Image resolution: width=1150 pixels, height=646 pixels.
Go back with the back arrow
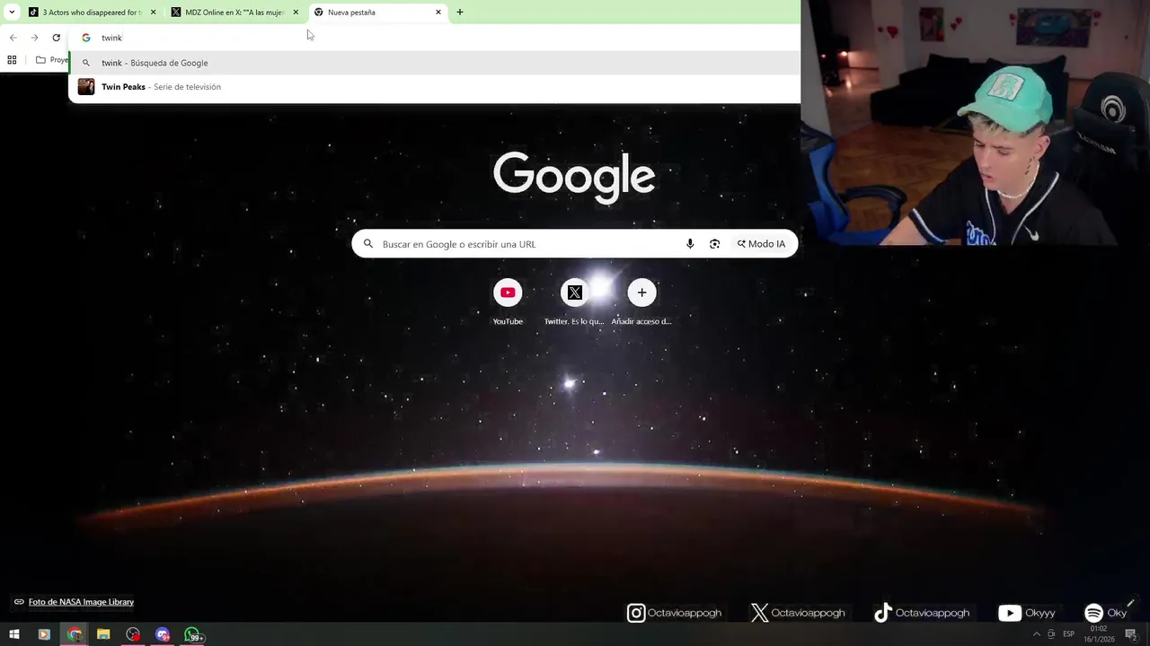(x=13, y=38)
